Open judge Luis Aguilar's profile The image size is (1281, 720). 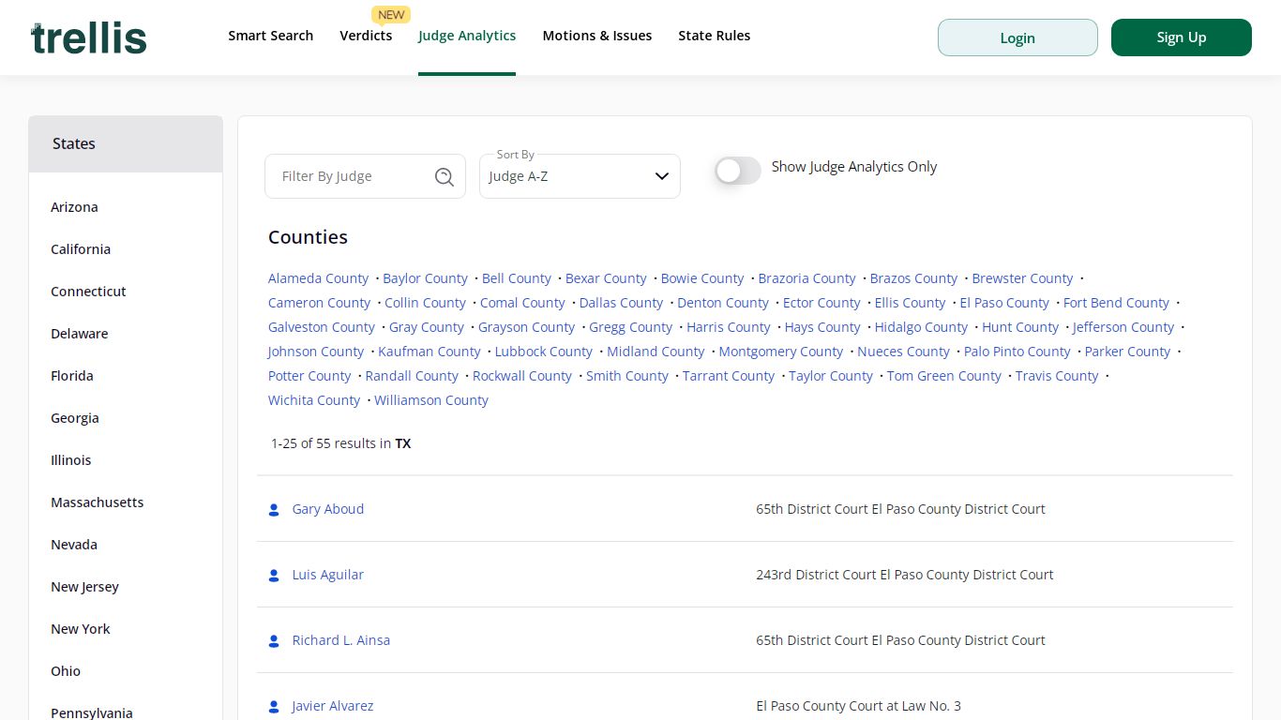328,575
